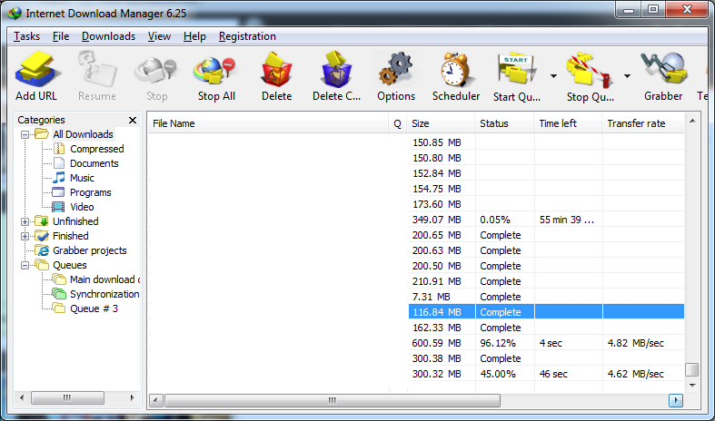Click the Resume toolbar icon
Screen dimensions: 715x421
coord(96,70)
